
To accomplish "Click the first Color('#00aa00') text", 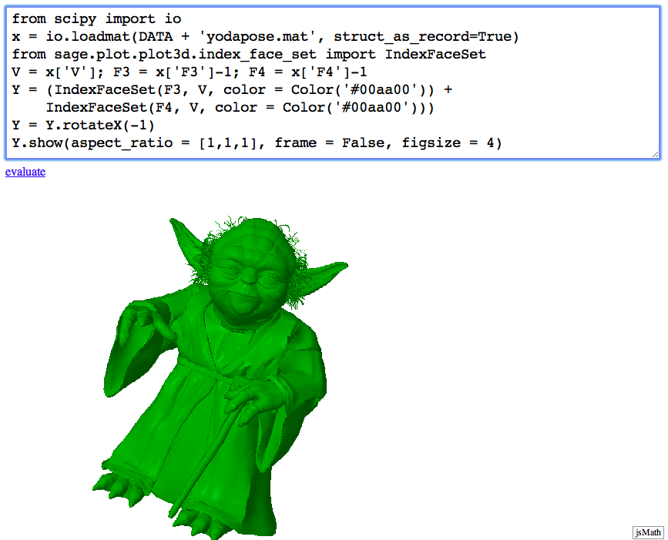I will click(x=358, y=90).
